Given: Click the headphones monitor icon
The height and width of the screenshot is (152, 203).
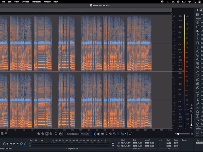Looking at the screenshot, I should (x=4, y=144).
